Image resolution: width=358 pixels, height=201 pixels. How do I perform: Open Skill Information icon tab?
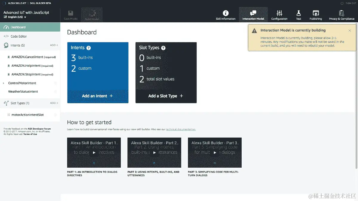coord(226,13)
